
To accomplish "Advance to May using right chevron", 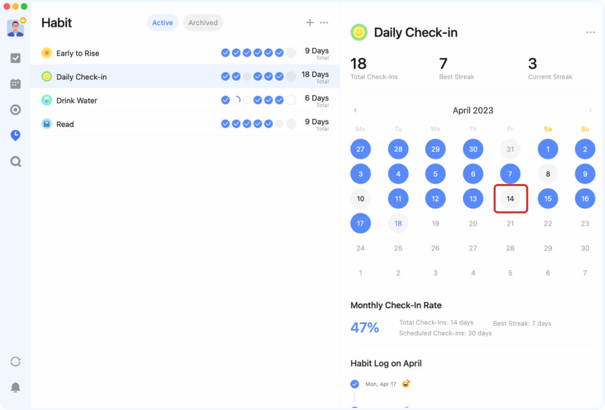I will click(x=590, y=110).
